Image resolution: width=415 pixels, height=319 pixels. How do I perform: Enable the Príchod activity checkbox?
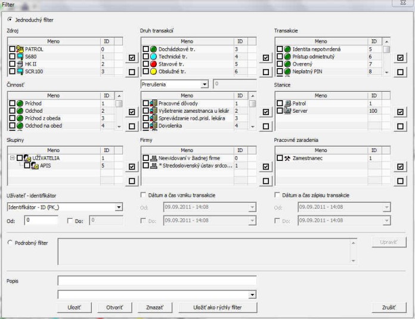coord(12,104)
